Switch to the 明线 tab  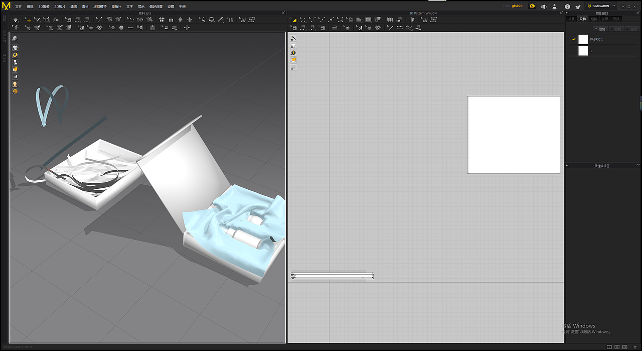click(x=617, y=19)
